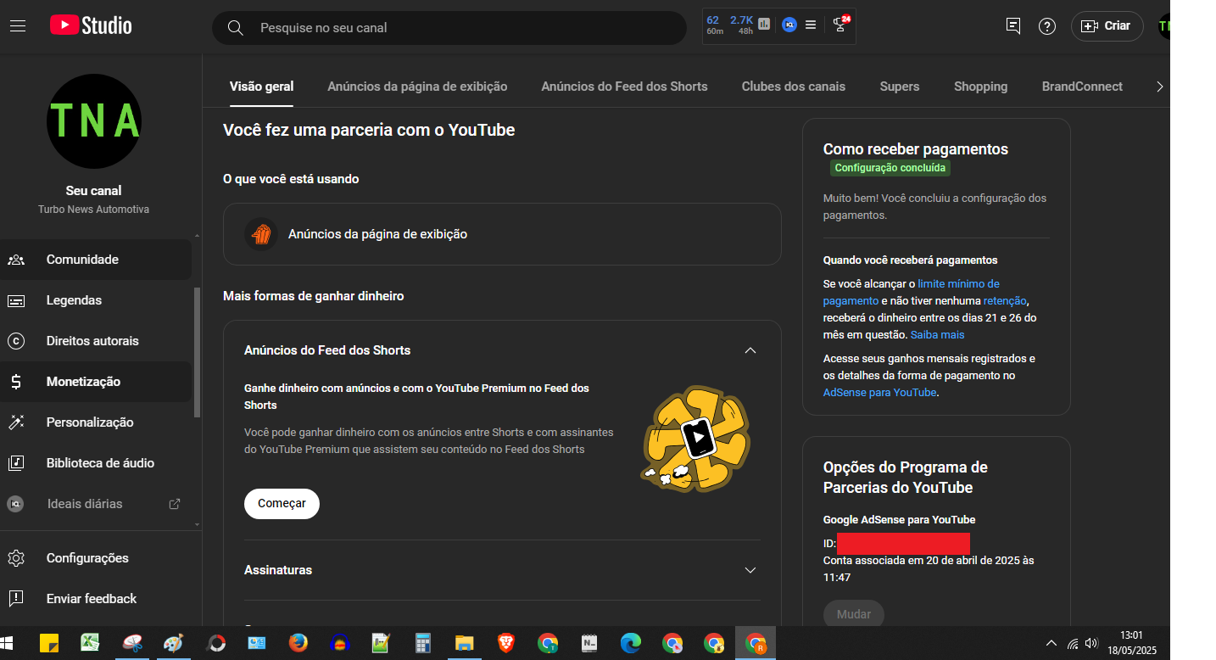This screenshot has height=660, width=1216.
Task: Open the retenção link
Action: [x=1005, y=300]
